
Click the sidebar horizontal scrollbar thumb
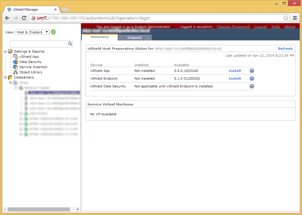pyautogui.click(x=39, y=209)
